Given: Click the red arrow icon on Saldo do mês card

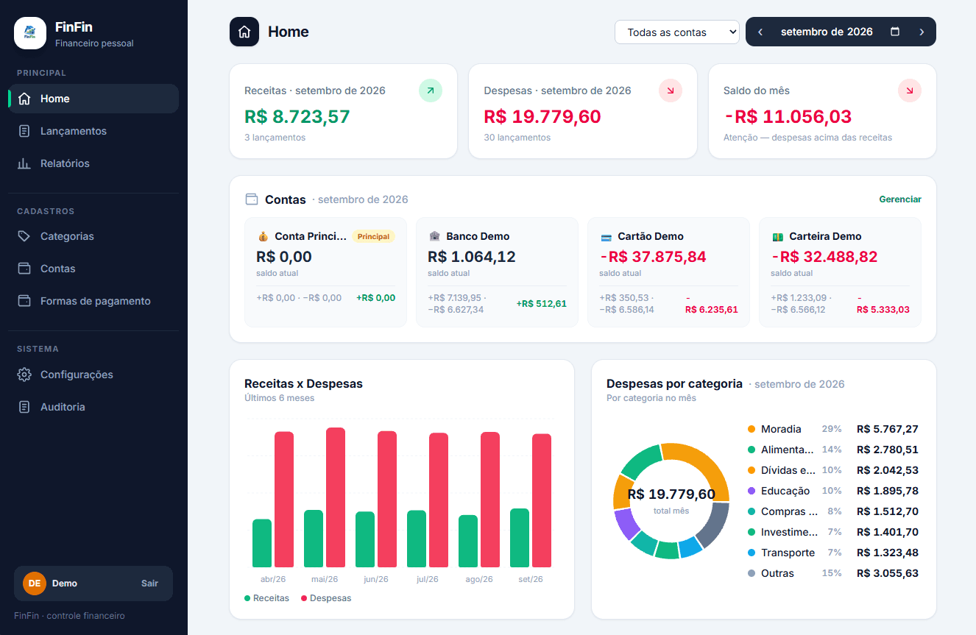Looking at the screenshot, I should click(x=910, y=91).
